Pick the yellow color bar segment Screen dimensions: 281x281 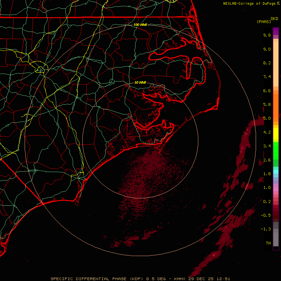pos(276,134)
